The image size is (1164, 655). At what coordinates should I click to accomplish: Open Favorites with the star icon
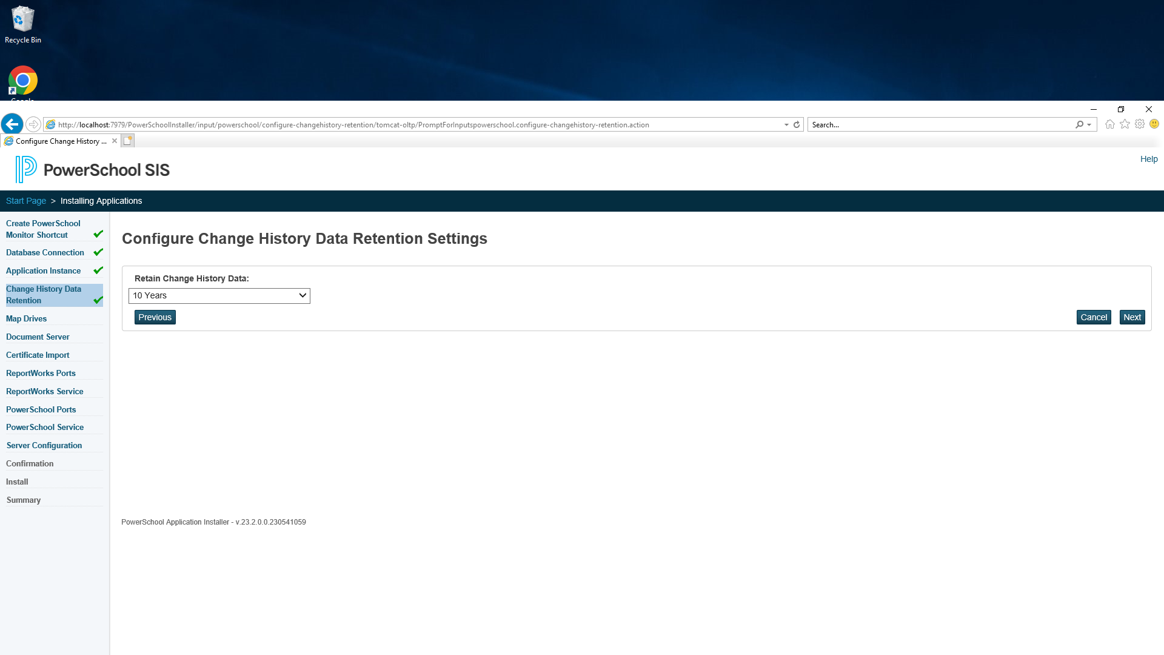pyautogui.click(x=1125, y=124)
